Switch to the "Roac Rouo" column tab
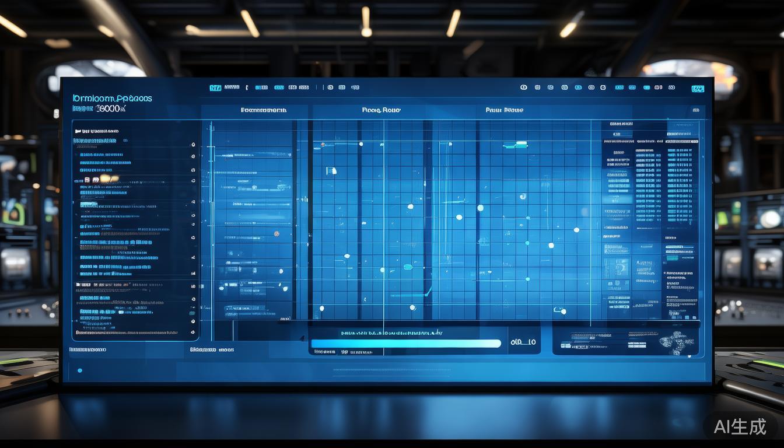Screen dimensions: 784x448 click(x=381, y=110)
